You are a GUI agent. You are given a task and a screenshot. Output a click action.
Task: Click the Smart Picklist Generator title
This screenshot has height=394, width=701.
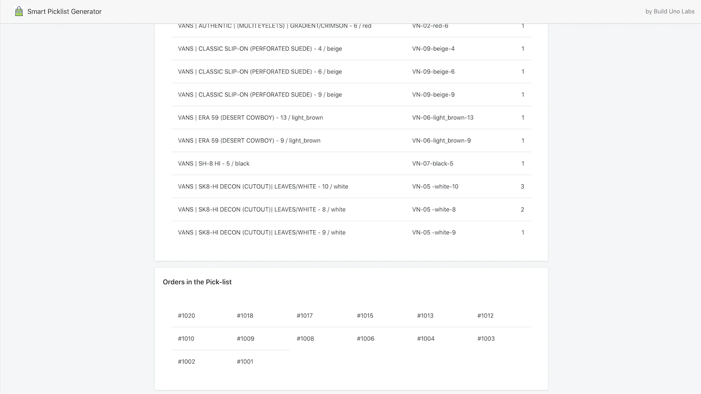[64, 11]
